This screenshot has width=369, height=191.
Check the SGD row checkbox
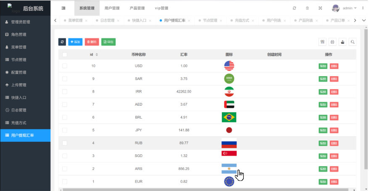pos(65,156)
